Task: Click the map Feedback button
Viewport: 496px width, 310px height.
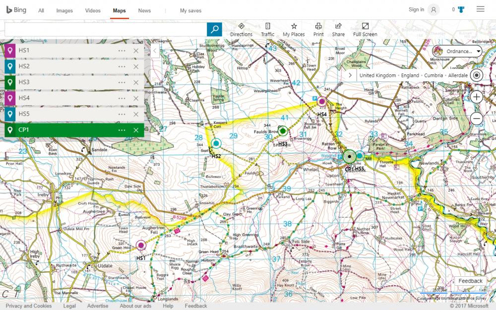Action: tap(470, 281)
